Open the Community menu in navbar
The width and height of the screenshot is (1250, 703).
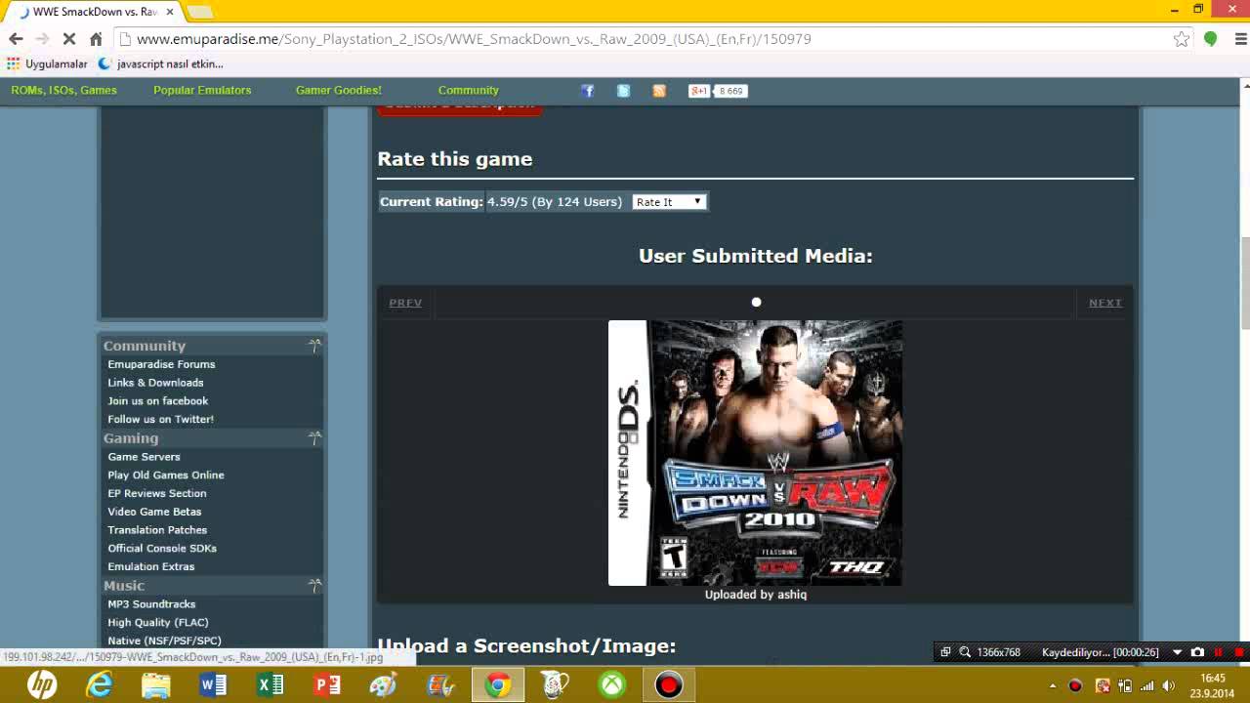coord(468,90)
